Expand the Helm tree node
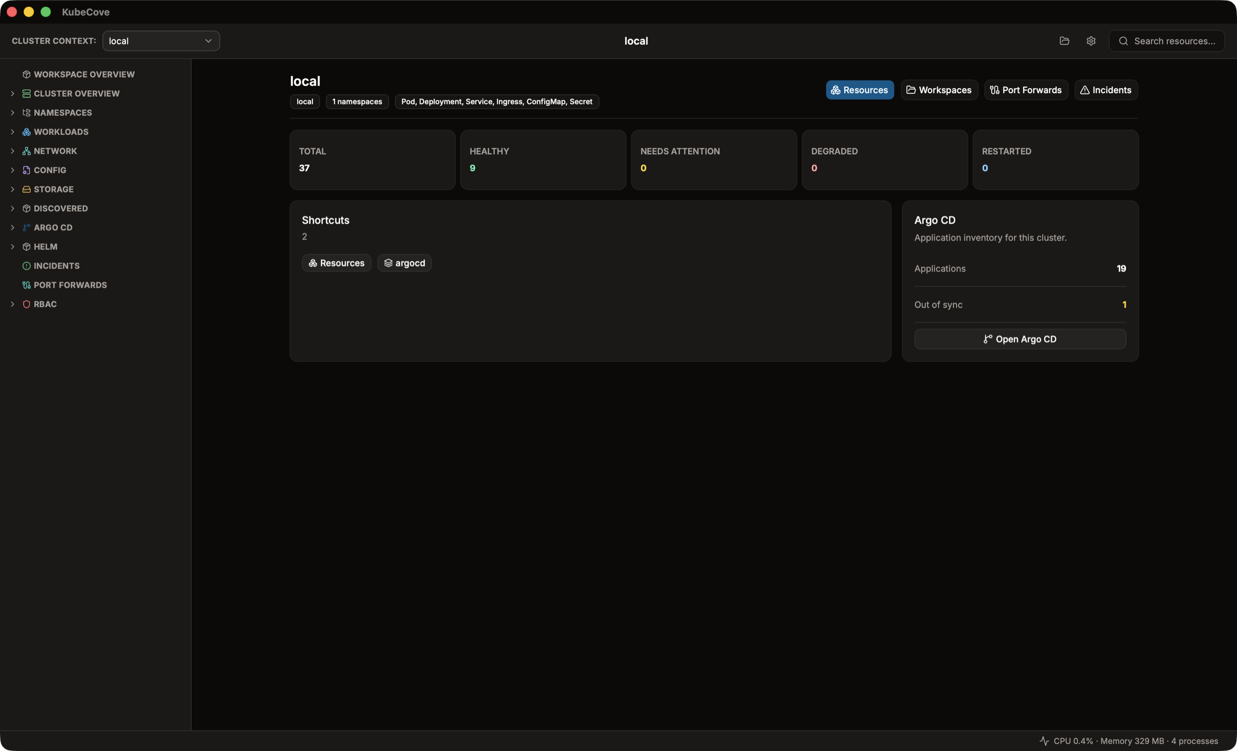The image size is (1237, 751). (12, 246)
